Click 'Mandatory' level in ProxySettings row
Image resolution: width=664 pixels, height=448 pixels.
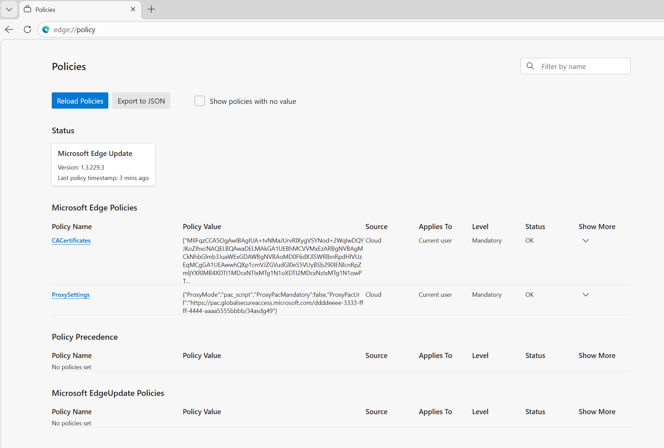click(x=487, y=295)
